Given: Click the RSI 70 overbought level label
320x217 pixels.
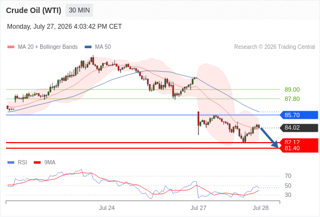Looking at the screenshot, I should point(288,176).
